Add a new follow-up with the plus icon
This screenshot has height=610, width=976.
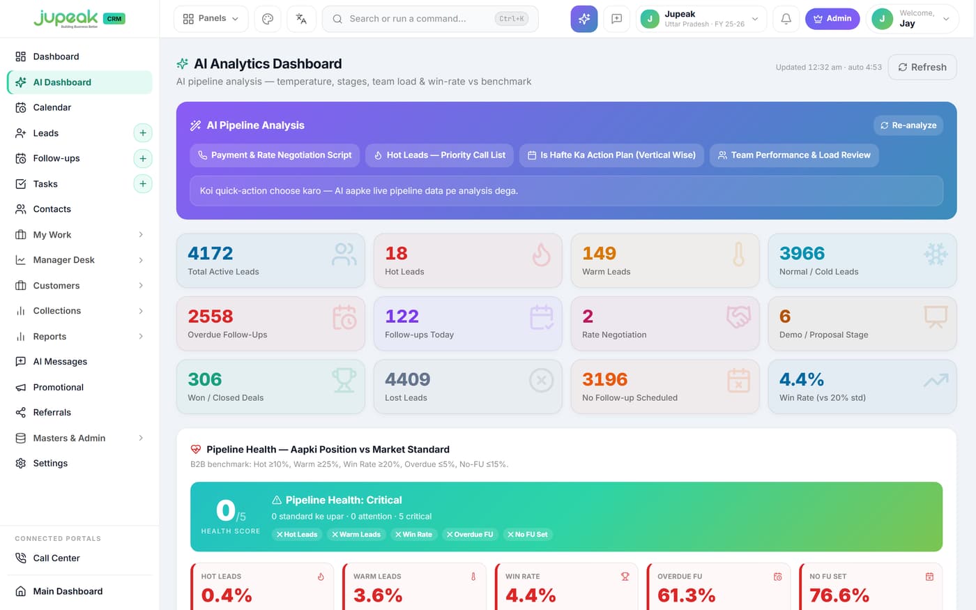(143, 158)
